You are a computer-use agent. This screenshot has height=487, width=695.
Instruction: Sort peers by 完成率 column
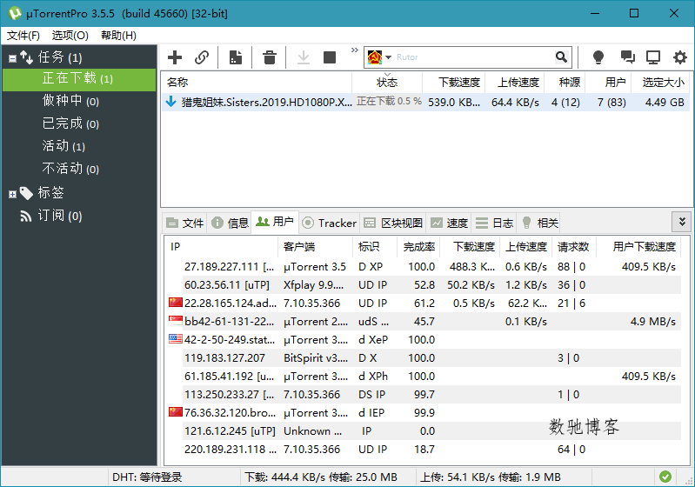tap(418, 247)
